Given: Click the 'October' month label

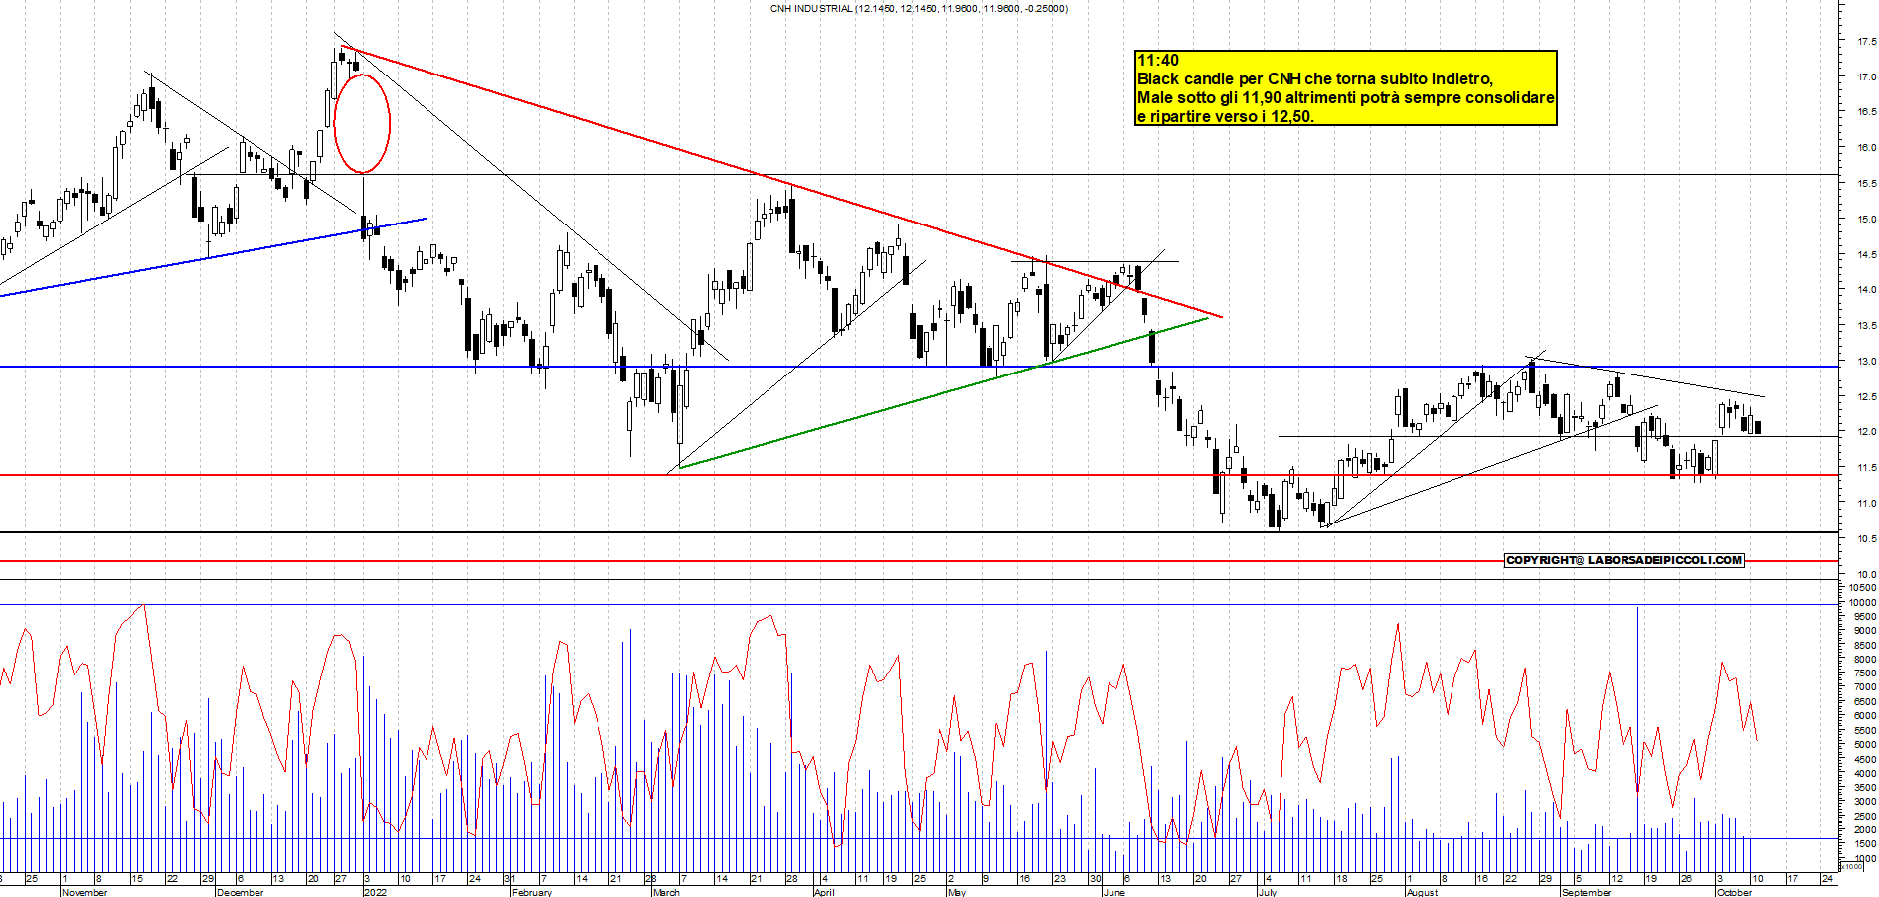Looking at the screenshot, I should click(x=1734, y=892).
